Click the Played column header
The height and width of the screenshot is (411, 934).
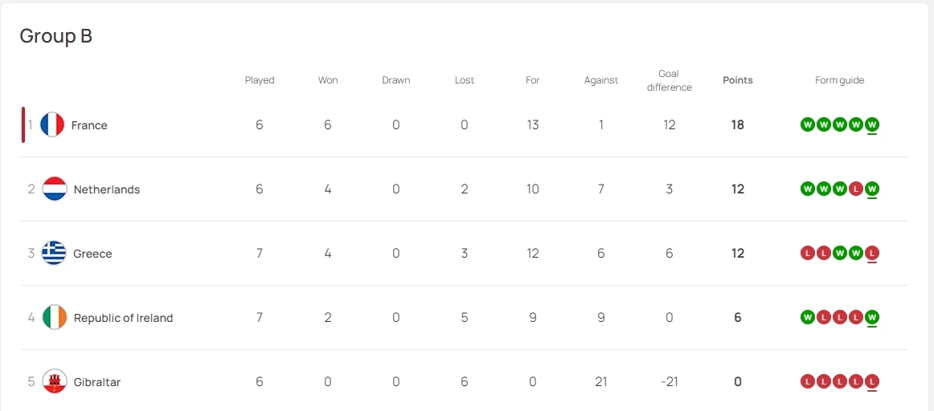pyautogui.click(x=260, y=80)
